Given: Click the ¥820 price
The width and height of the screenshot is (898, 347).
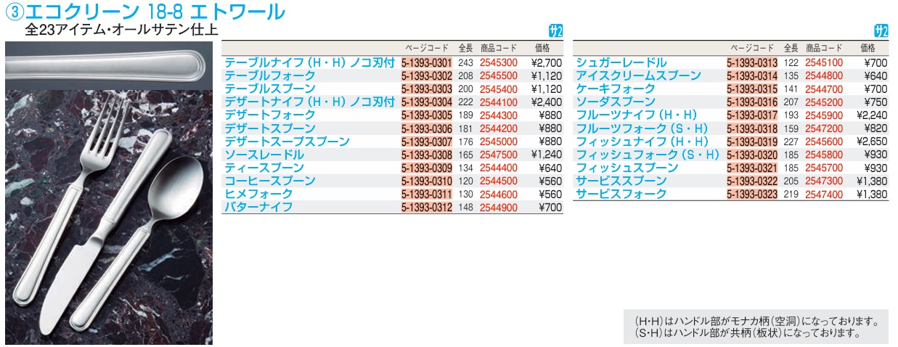Looking at the screenshot, I should tap(876, 128).
